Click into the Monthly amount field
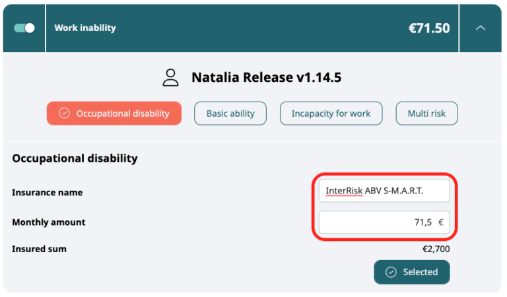 [x=376, y=222]
